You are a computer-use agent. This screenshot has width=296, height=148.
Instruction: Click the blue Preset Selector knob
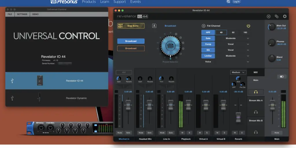[x=171, y=45]
